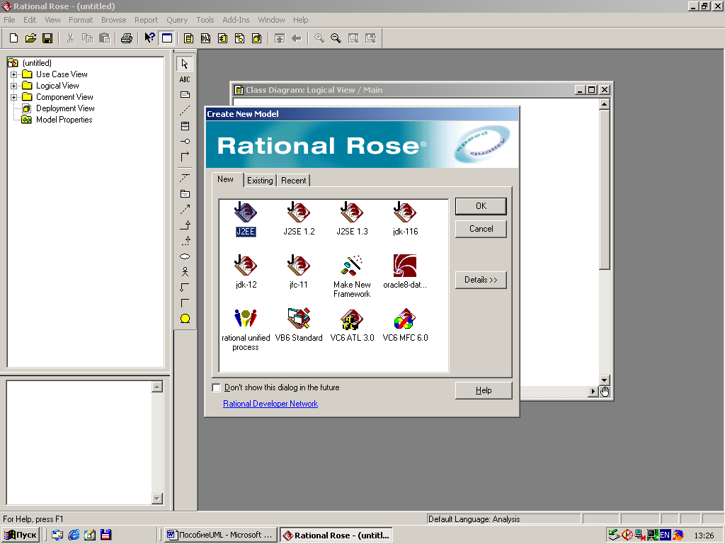The height and width of the screenshot is (544, 725).
Task: Open the Query menu
Action: [177, 20]
